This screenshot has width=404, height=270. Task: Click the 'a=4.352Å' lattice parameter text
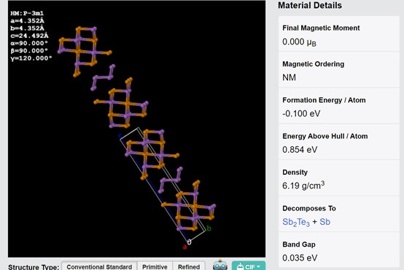[x=27, y=21]
